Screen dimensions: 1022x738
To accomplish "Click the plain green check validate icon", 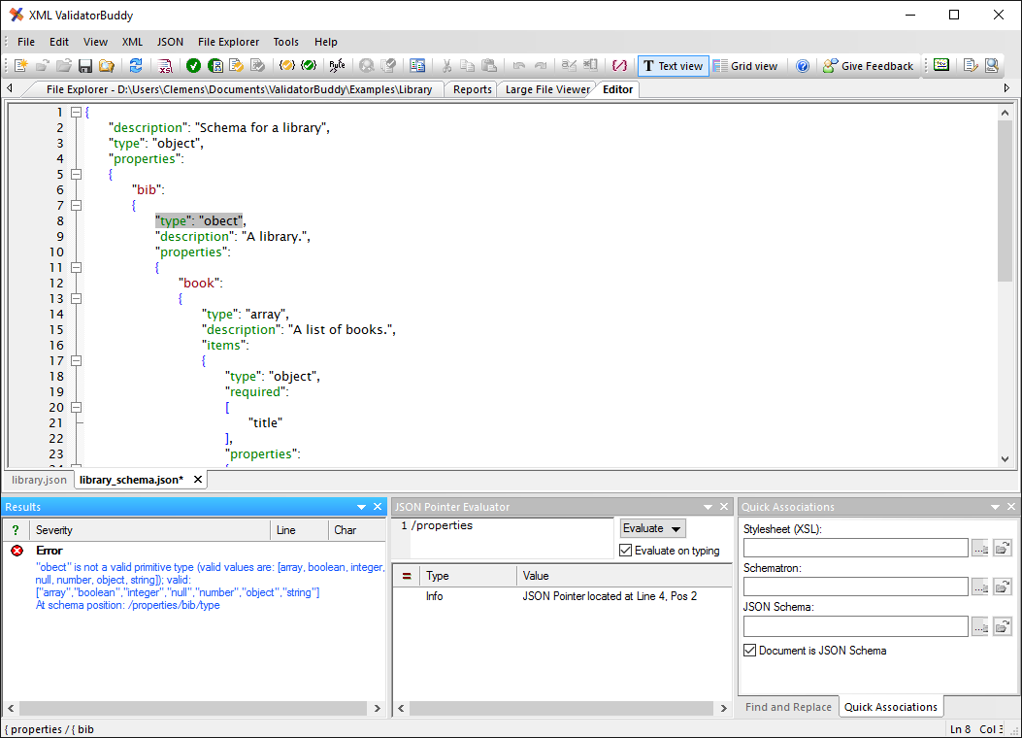I will pos(193,65).
